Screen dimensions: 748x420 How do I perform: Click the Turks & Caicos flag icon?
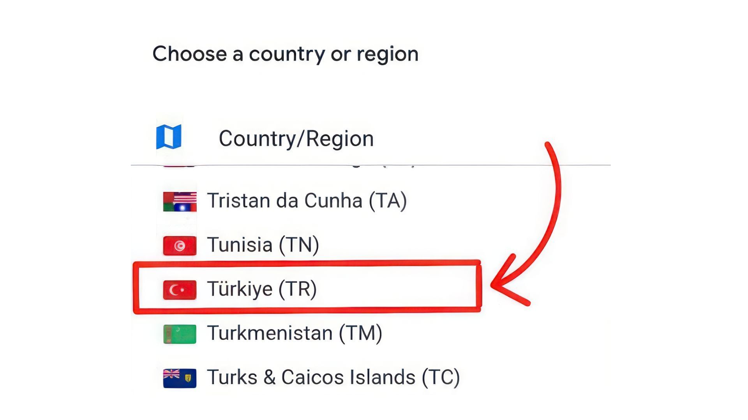(x=180, y=378)
